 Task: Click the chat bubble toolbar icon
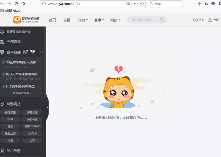click(213, 4)
